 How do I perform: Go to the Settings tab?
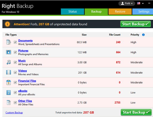(143, 11)
